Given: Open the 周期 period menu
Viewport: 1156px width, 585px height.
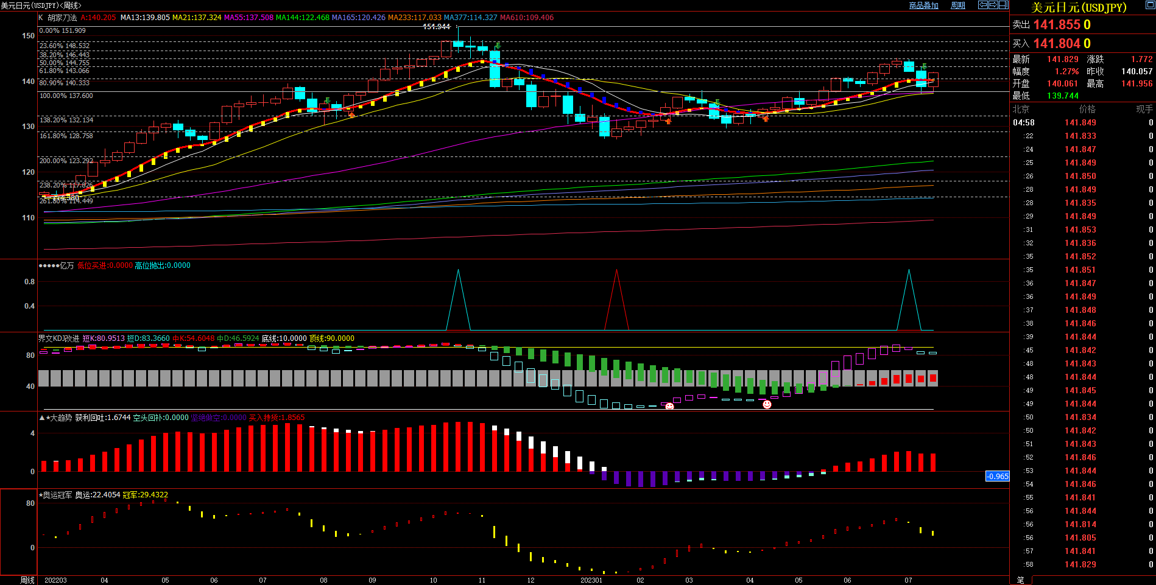Looking at the screenshot, I should coord(958,5).
